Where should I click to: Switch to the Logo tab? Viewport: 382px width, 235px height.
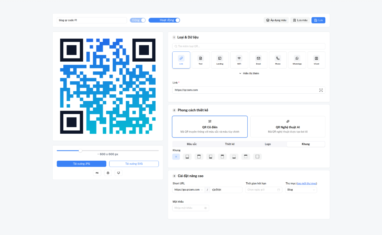click(x=268, y=144)
